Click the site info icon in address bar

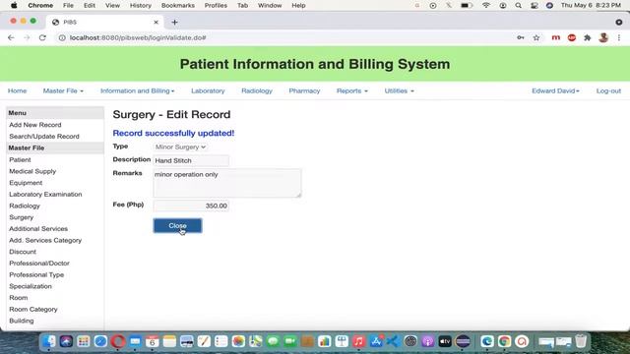62,37
